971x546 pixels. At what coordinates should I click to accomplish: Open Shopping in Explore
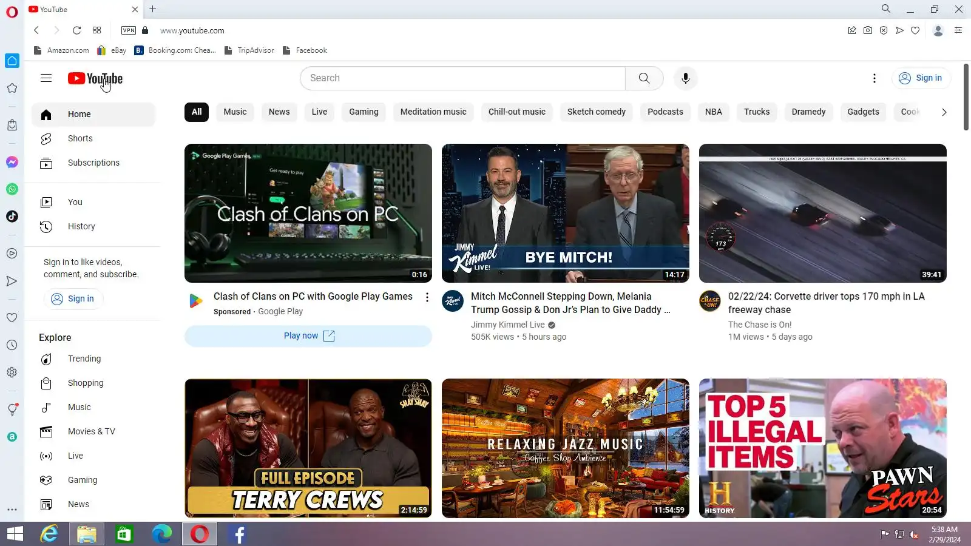click(x=93, y=383)
